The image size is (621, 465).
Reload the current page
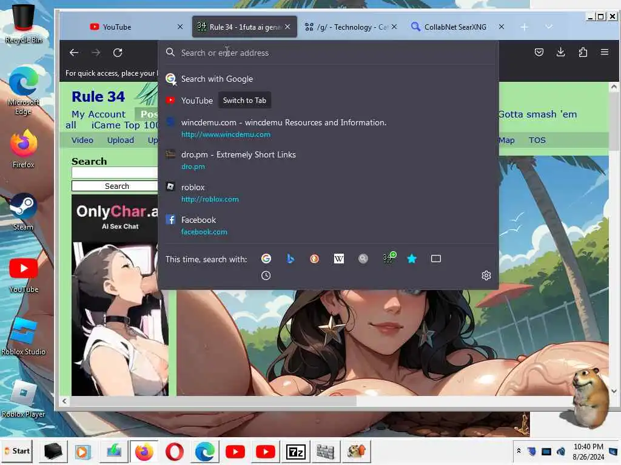tap(118, 53)
